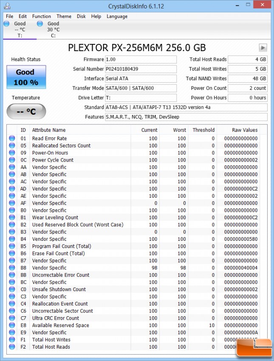
Task: Click the status orb of Uncorrectable Error Count
Action: [x=12, y=275]
